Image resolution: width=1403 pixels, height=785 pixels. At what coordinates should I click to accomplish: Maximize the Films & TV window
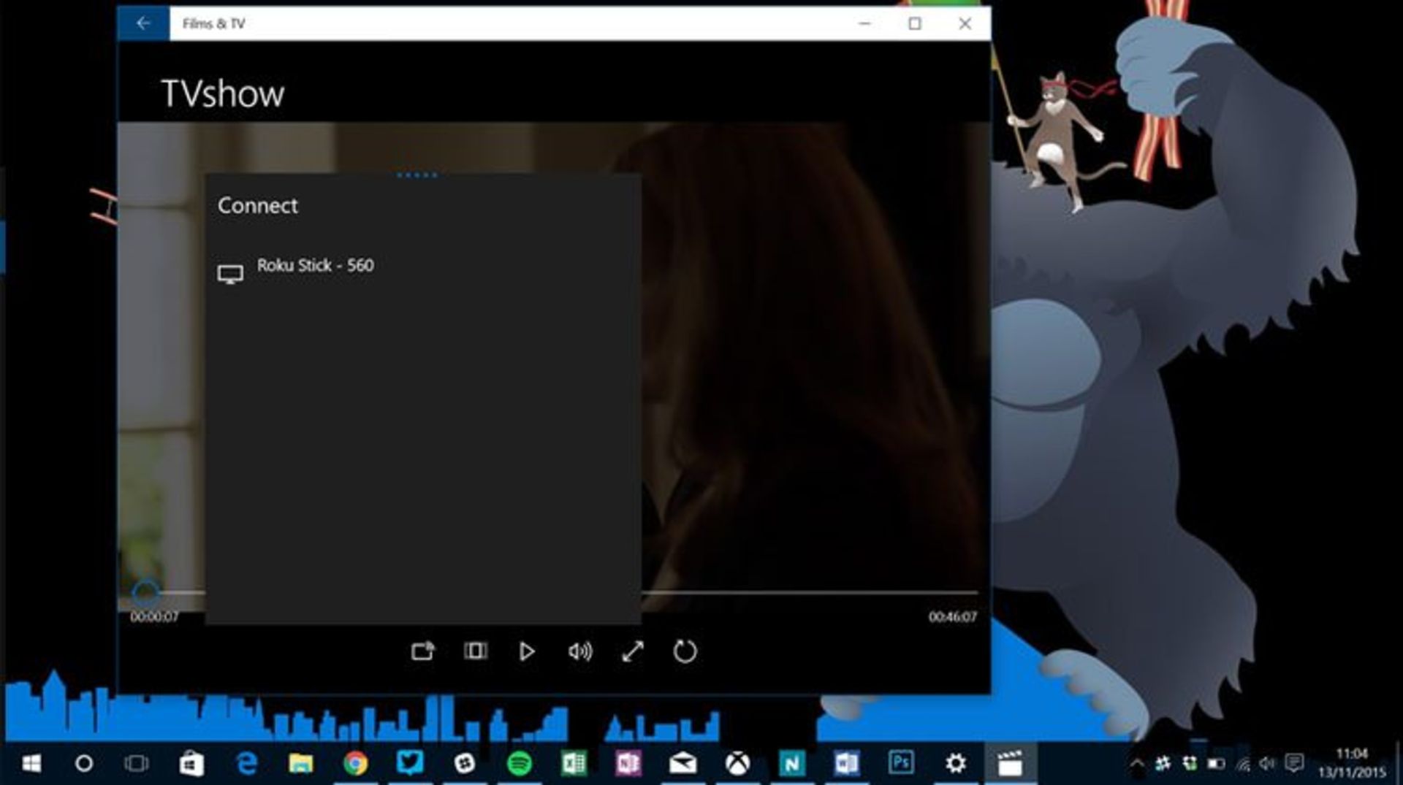[x=914, y=23]
